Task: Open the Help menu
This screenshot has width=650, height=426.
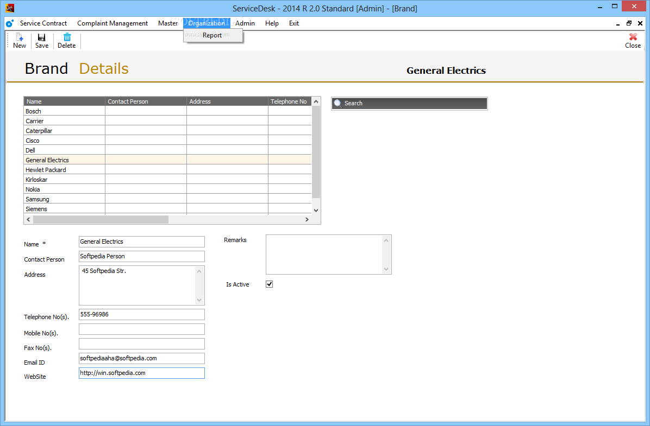Action: (x=272, y=23)
